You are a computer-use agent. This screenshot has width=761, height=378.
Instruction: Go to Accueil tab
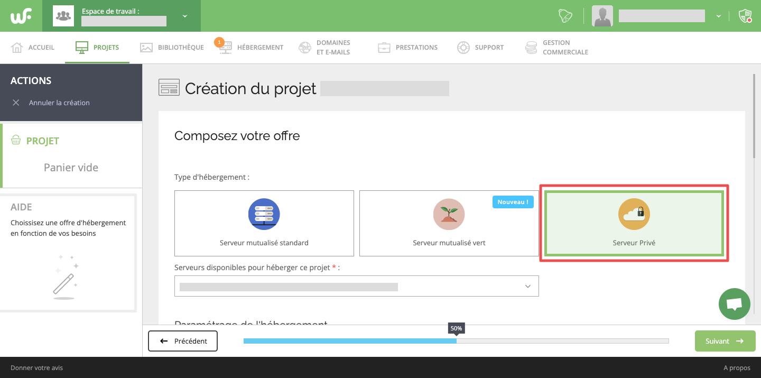point(33,47)
